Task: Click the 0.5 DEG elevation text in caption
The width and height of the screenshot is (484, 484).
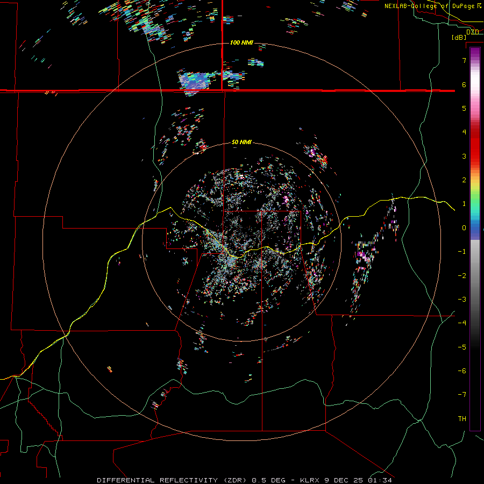Action: tap(268, 480)
